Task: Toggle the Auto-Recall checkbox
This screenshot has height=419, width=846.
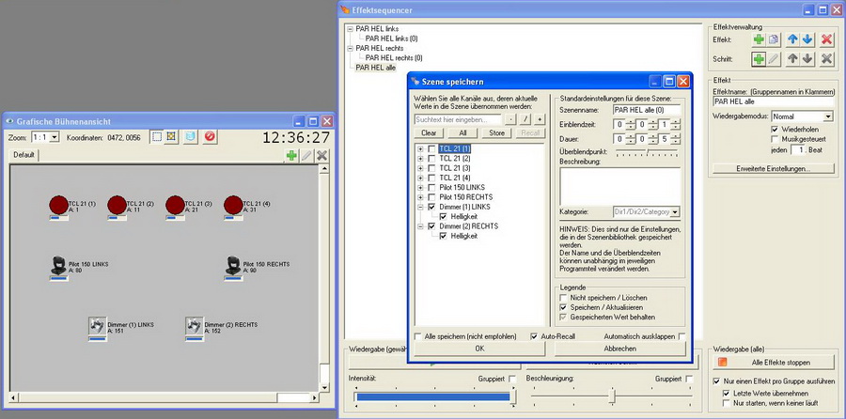Action: pos(535,335)
